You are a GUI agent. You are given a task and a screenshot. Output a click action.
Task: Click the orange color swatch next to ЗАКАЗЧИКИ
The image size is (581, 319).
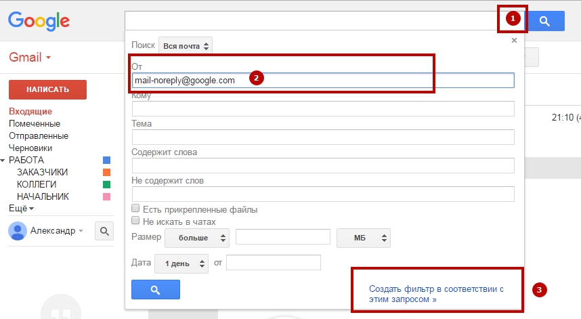[106, 172]
